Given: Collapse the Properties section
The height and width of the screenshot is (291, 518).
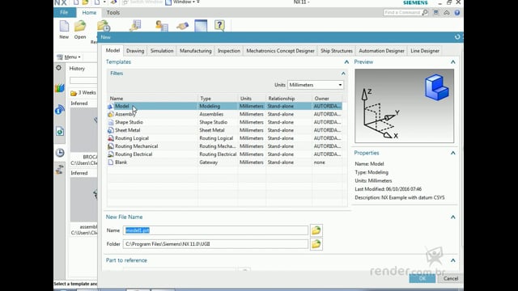Looking at the screenshot, I should point(453,153).
